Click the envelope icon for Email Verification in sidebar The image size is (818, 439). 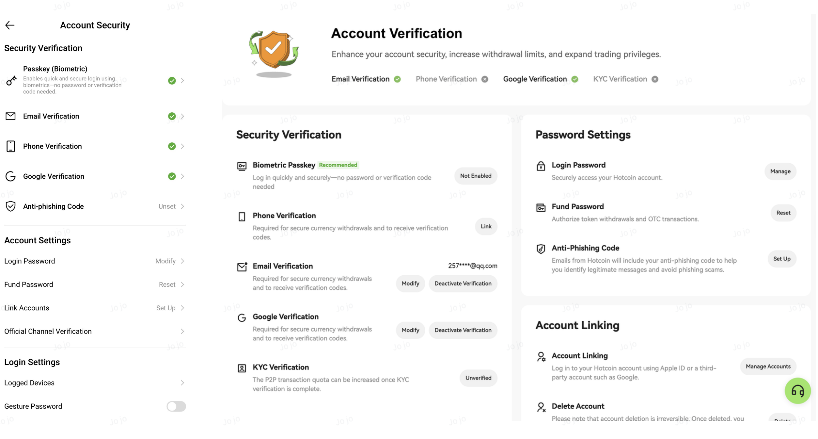tap(10, 116)
